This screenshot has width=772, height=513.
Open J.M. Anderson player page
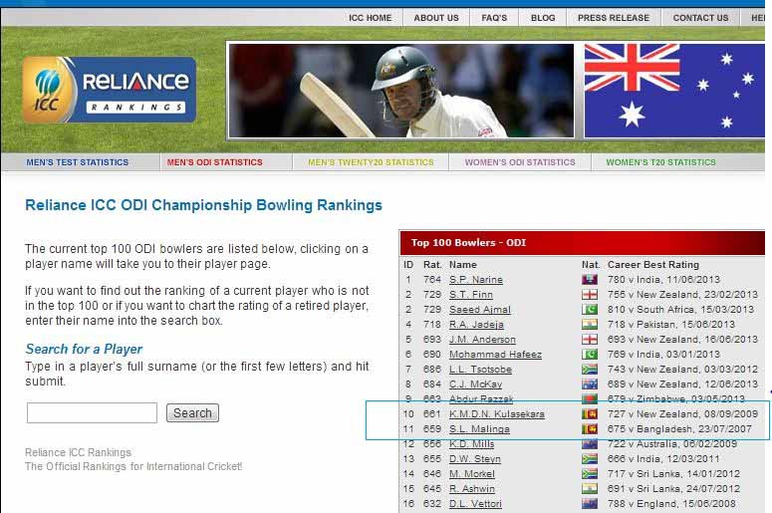click(482, 340)
